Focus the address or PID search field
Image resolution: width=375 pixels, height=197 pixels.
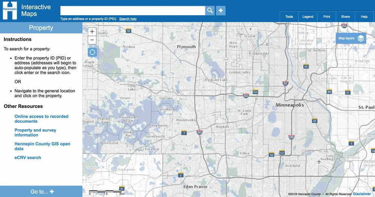132,10
